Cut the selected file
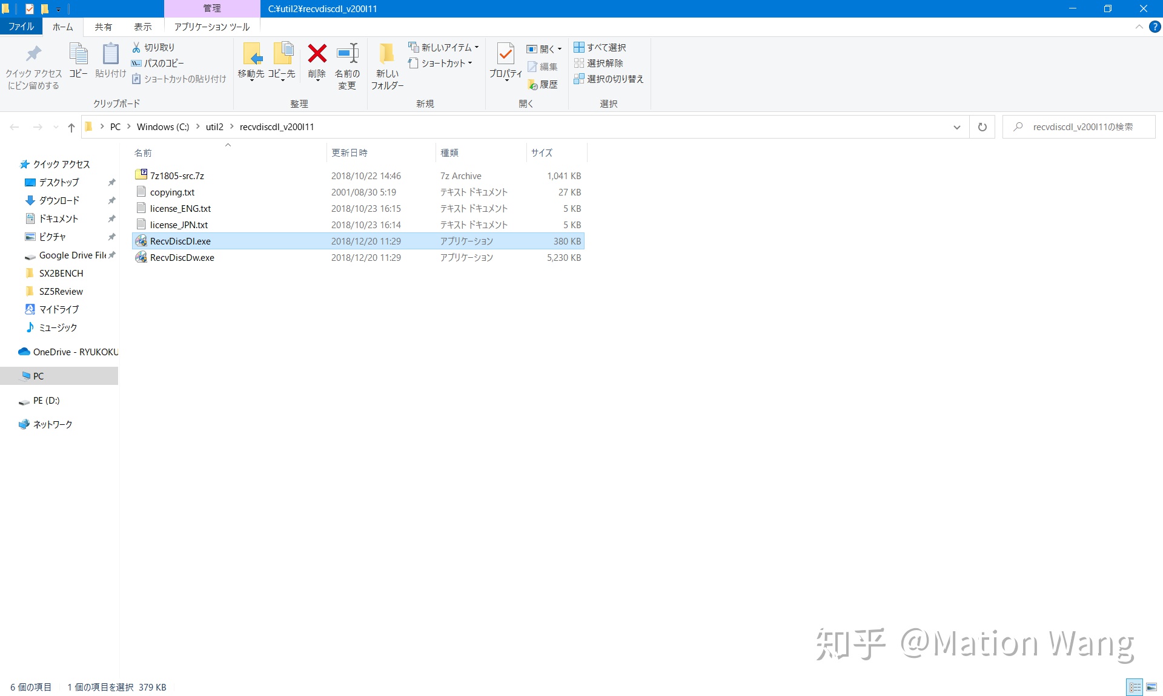Image resolution: width=1163 pixels, height=696 pixels. [154, 47]
